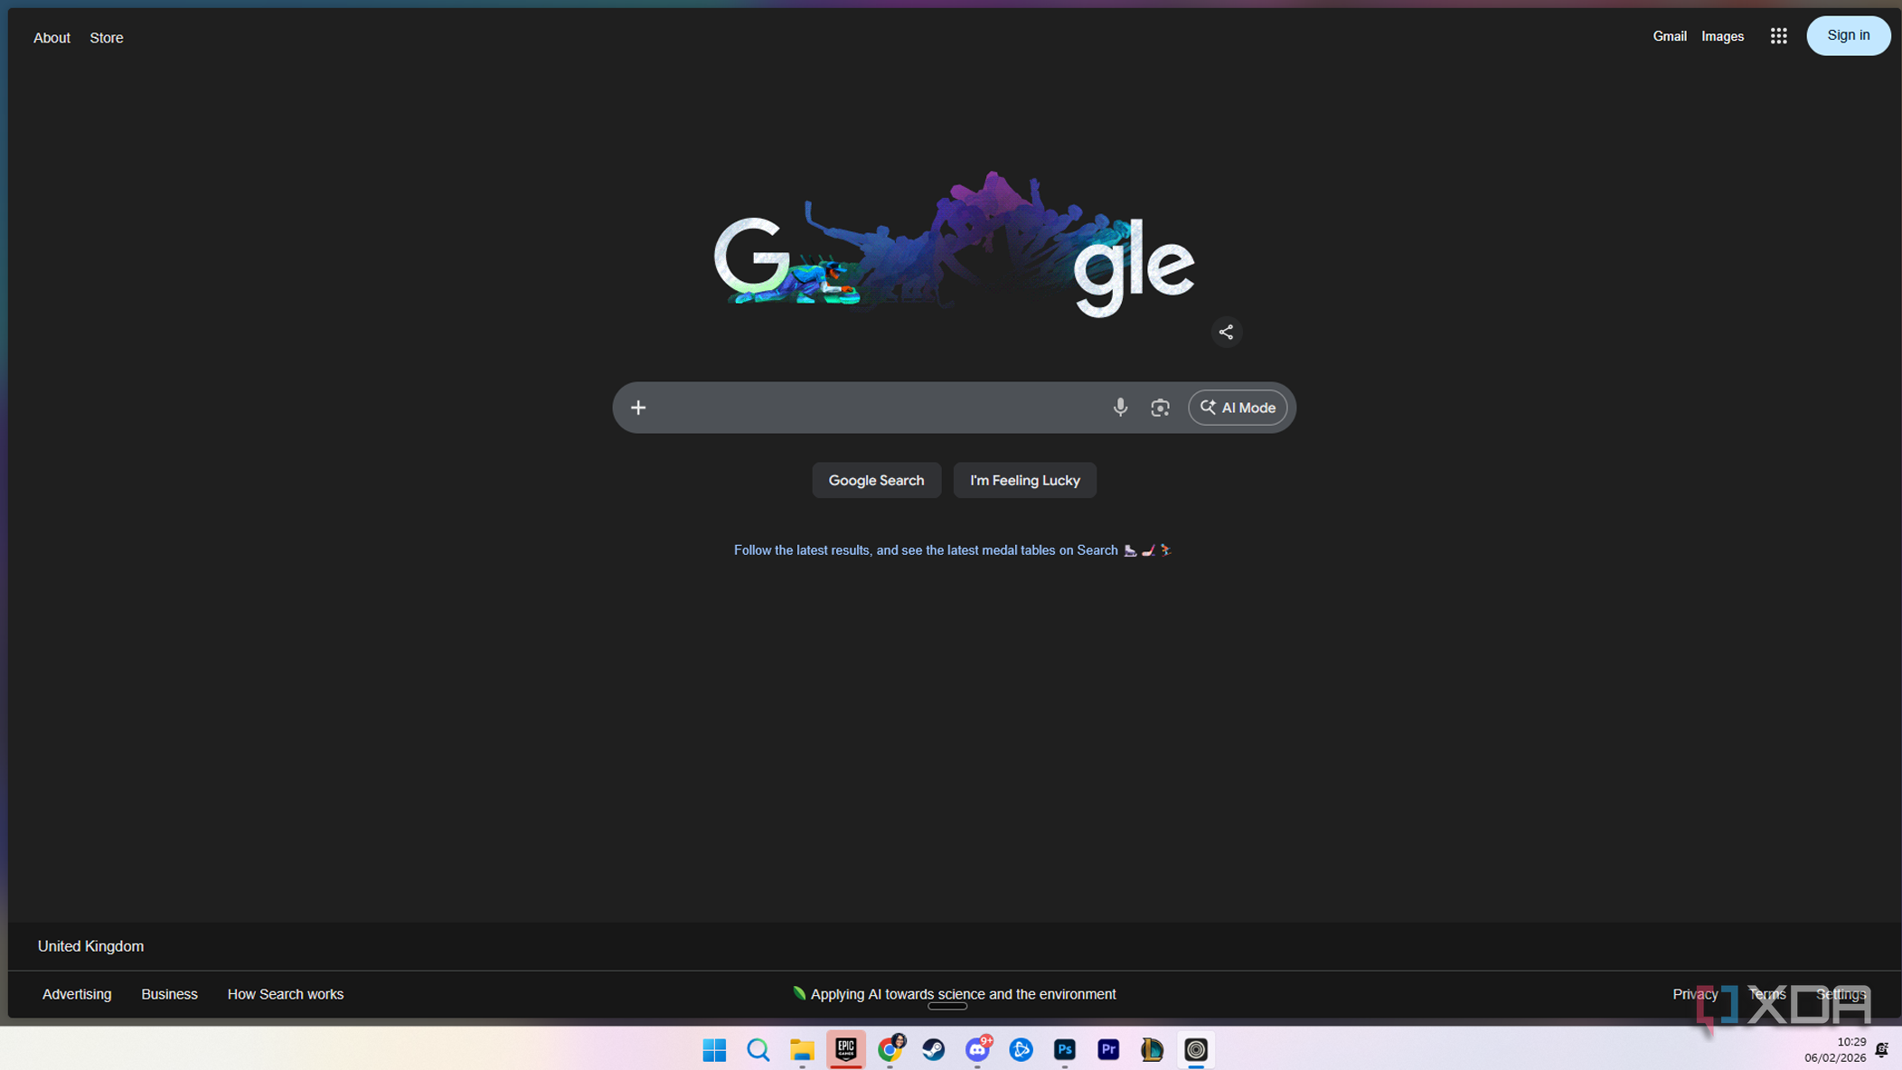Open the About link

[52, 38]
